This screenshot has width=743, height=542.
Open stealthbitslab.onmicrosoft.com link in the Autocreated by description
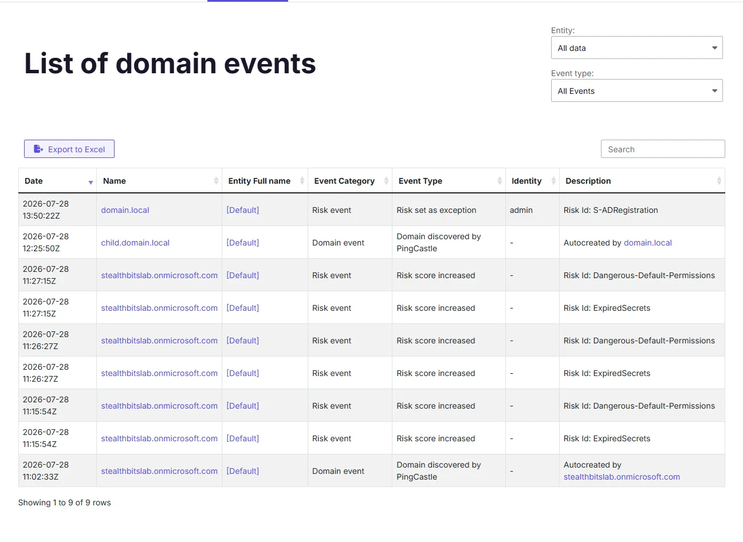(622, 477)
